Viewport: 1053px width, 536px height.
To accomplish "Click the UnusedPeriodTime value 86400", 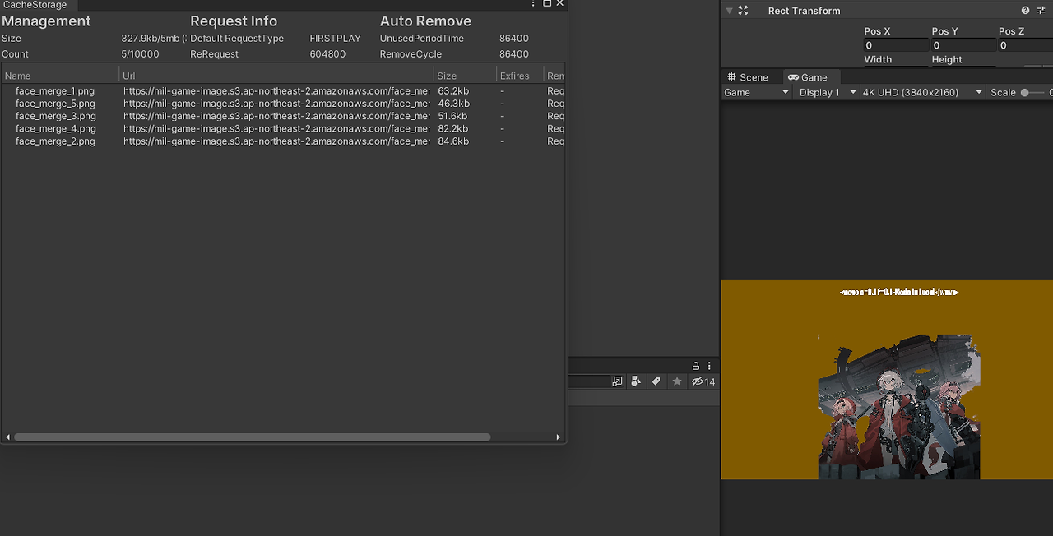I will coord(514,39).
